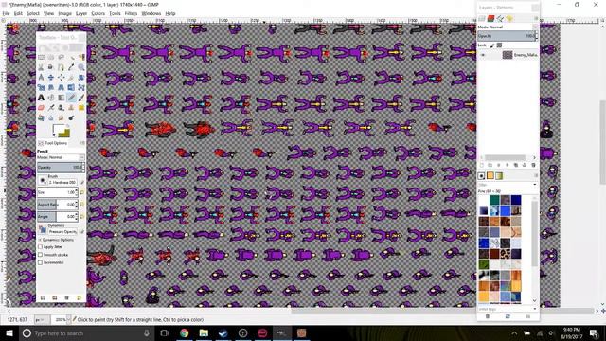Open the zoom percentage dropdown in status bar
Viewport: 606px width, 341px height.
click(68, 320)
